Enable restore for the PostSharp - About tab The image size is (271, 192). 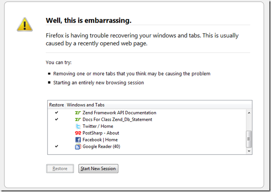coord(56,133)
